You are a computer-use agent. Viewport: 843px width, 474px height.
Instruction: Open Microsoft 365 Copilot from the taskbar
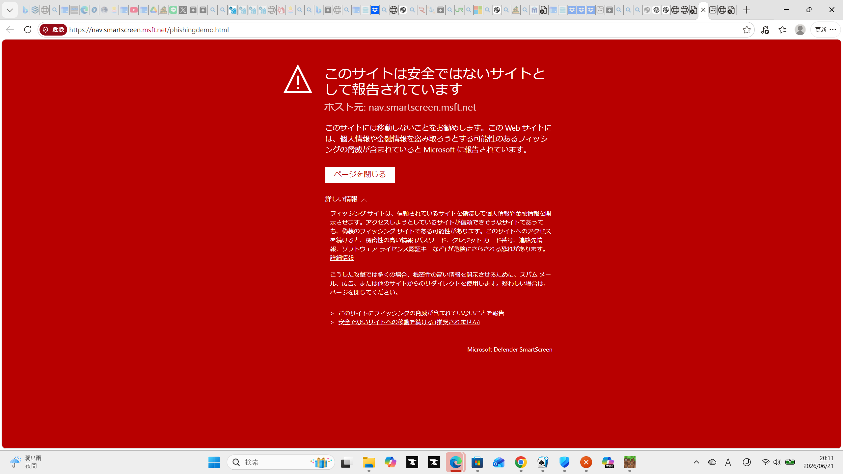pos(608,462)
